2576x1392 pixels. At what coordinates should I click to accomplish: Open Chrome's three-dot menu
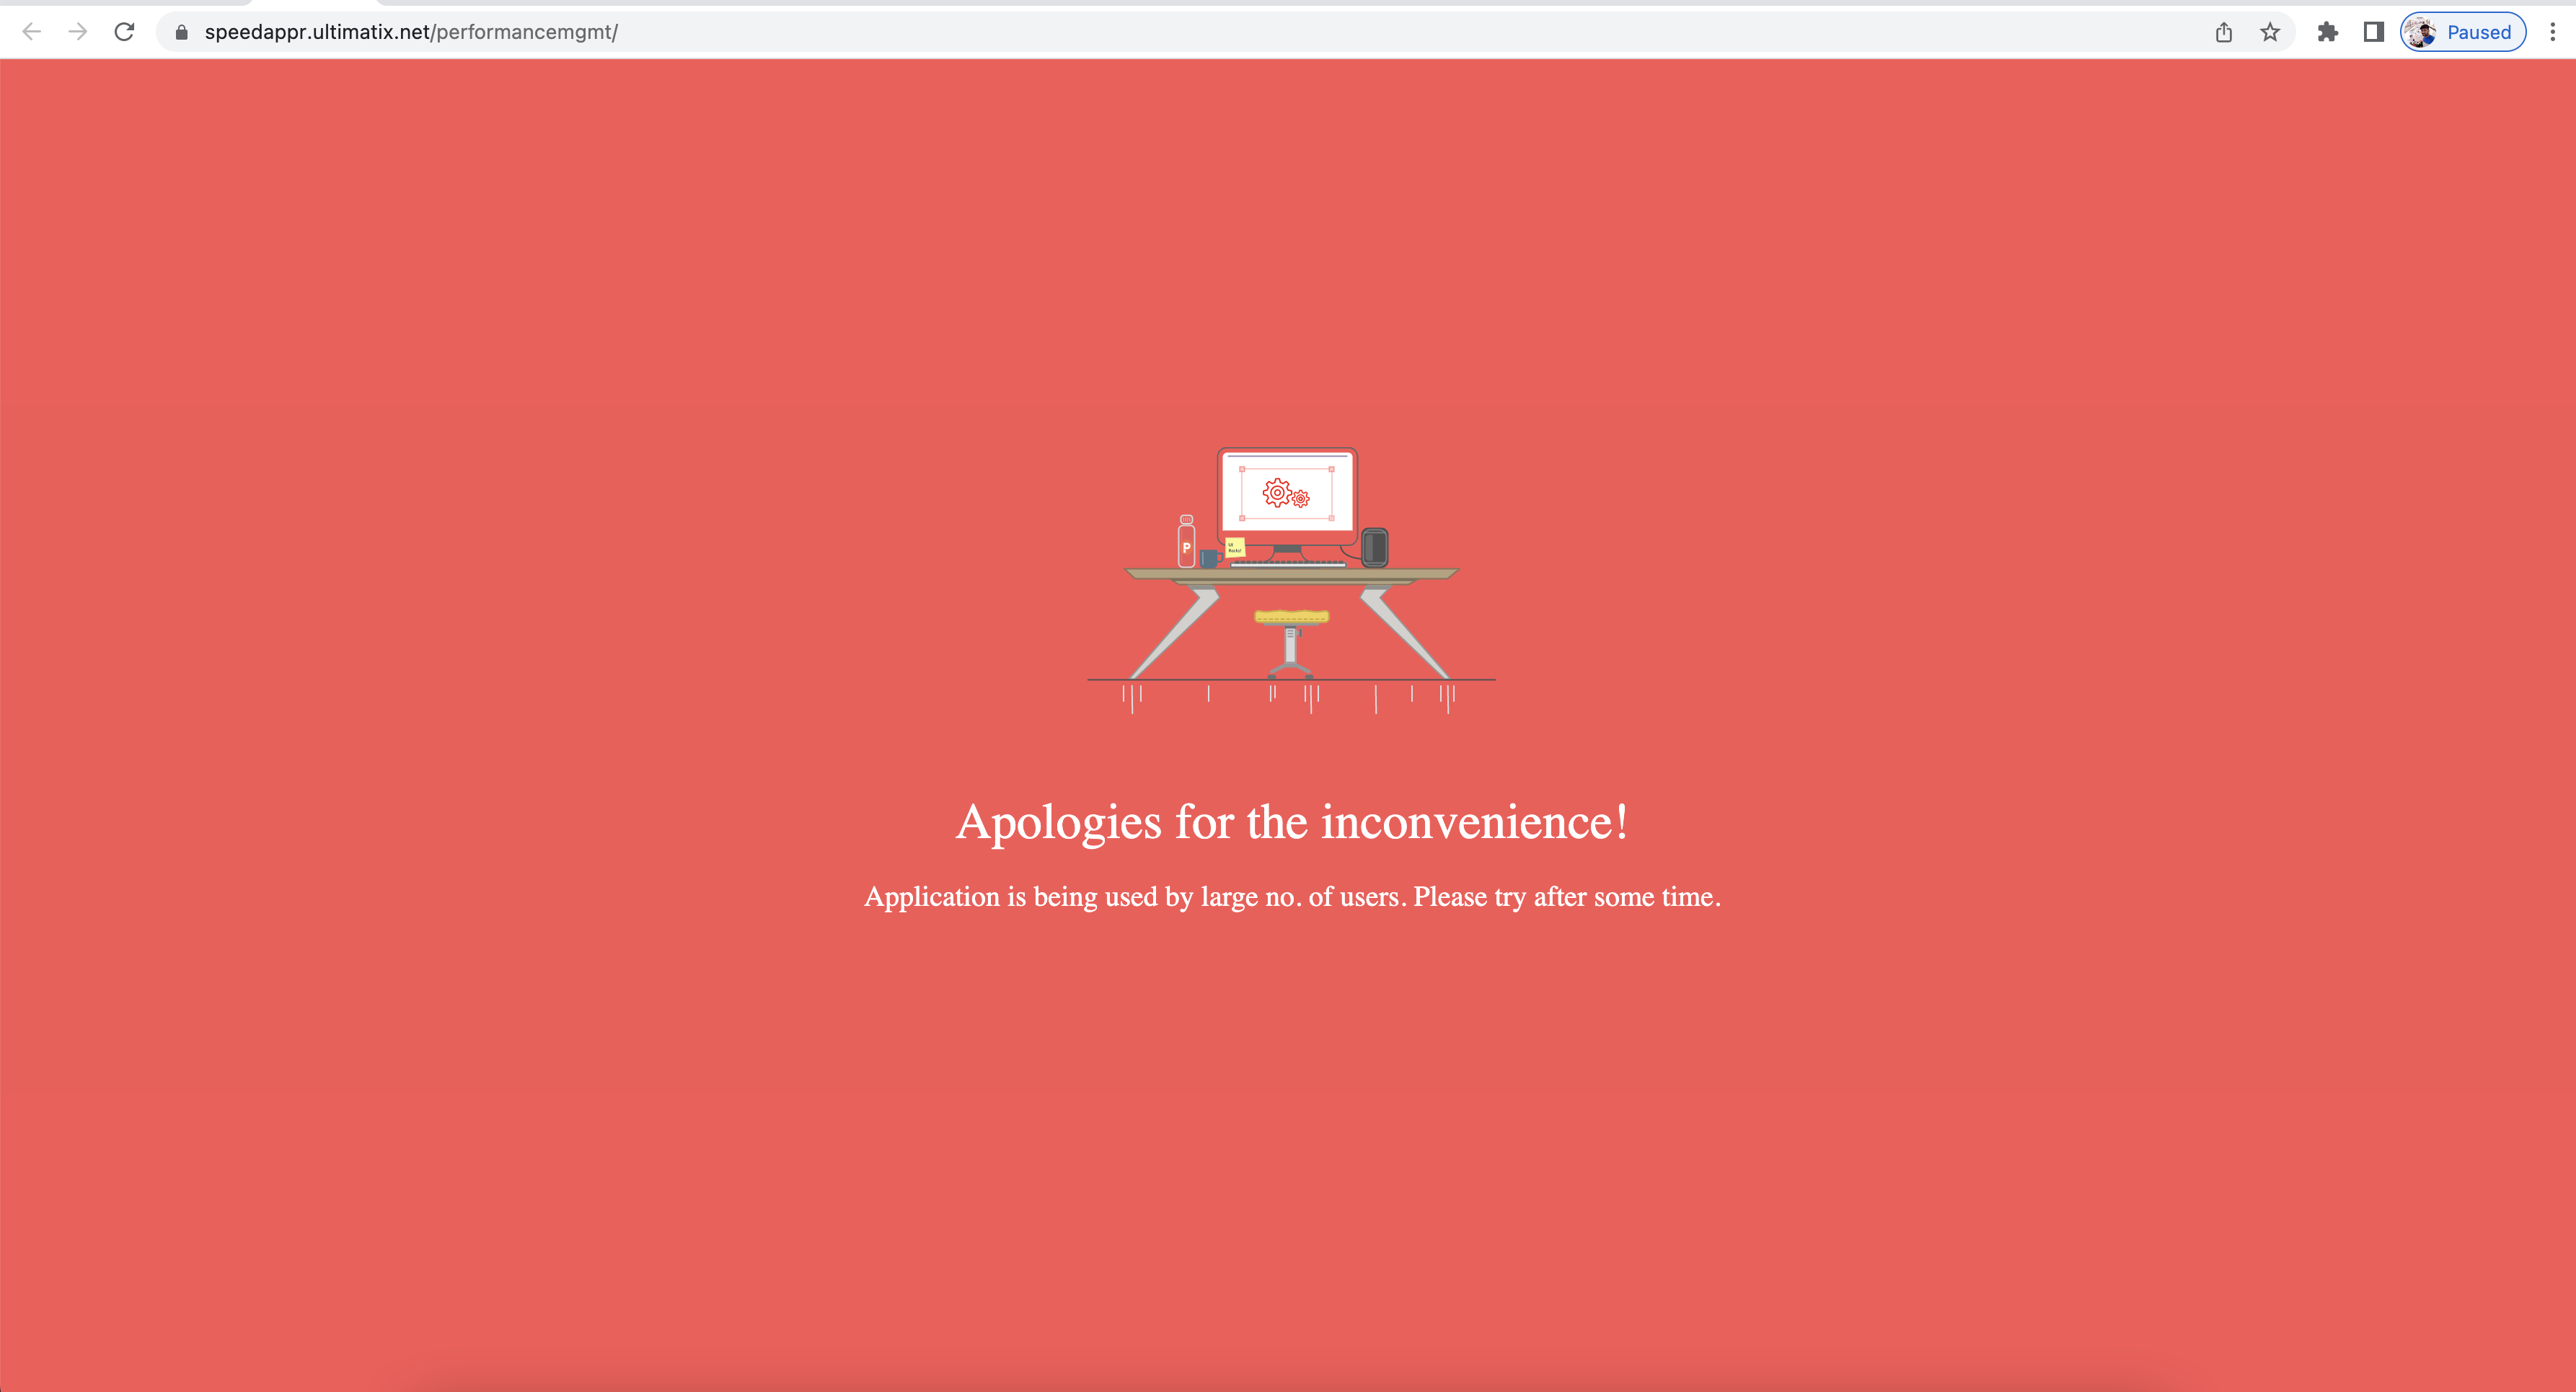2552,32
